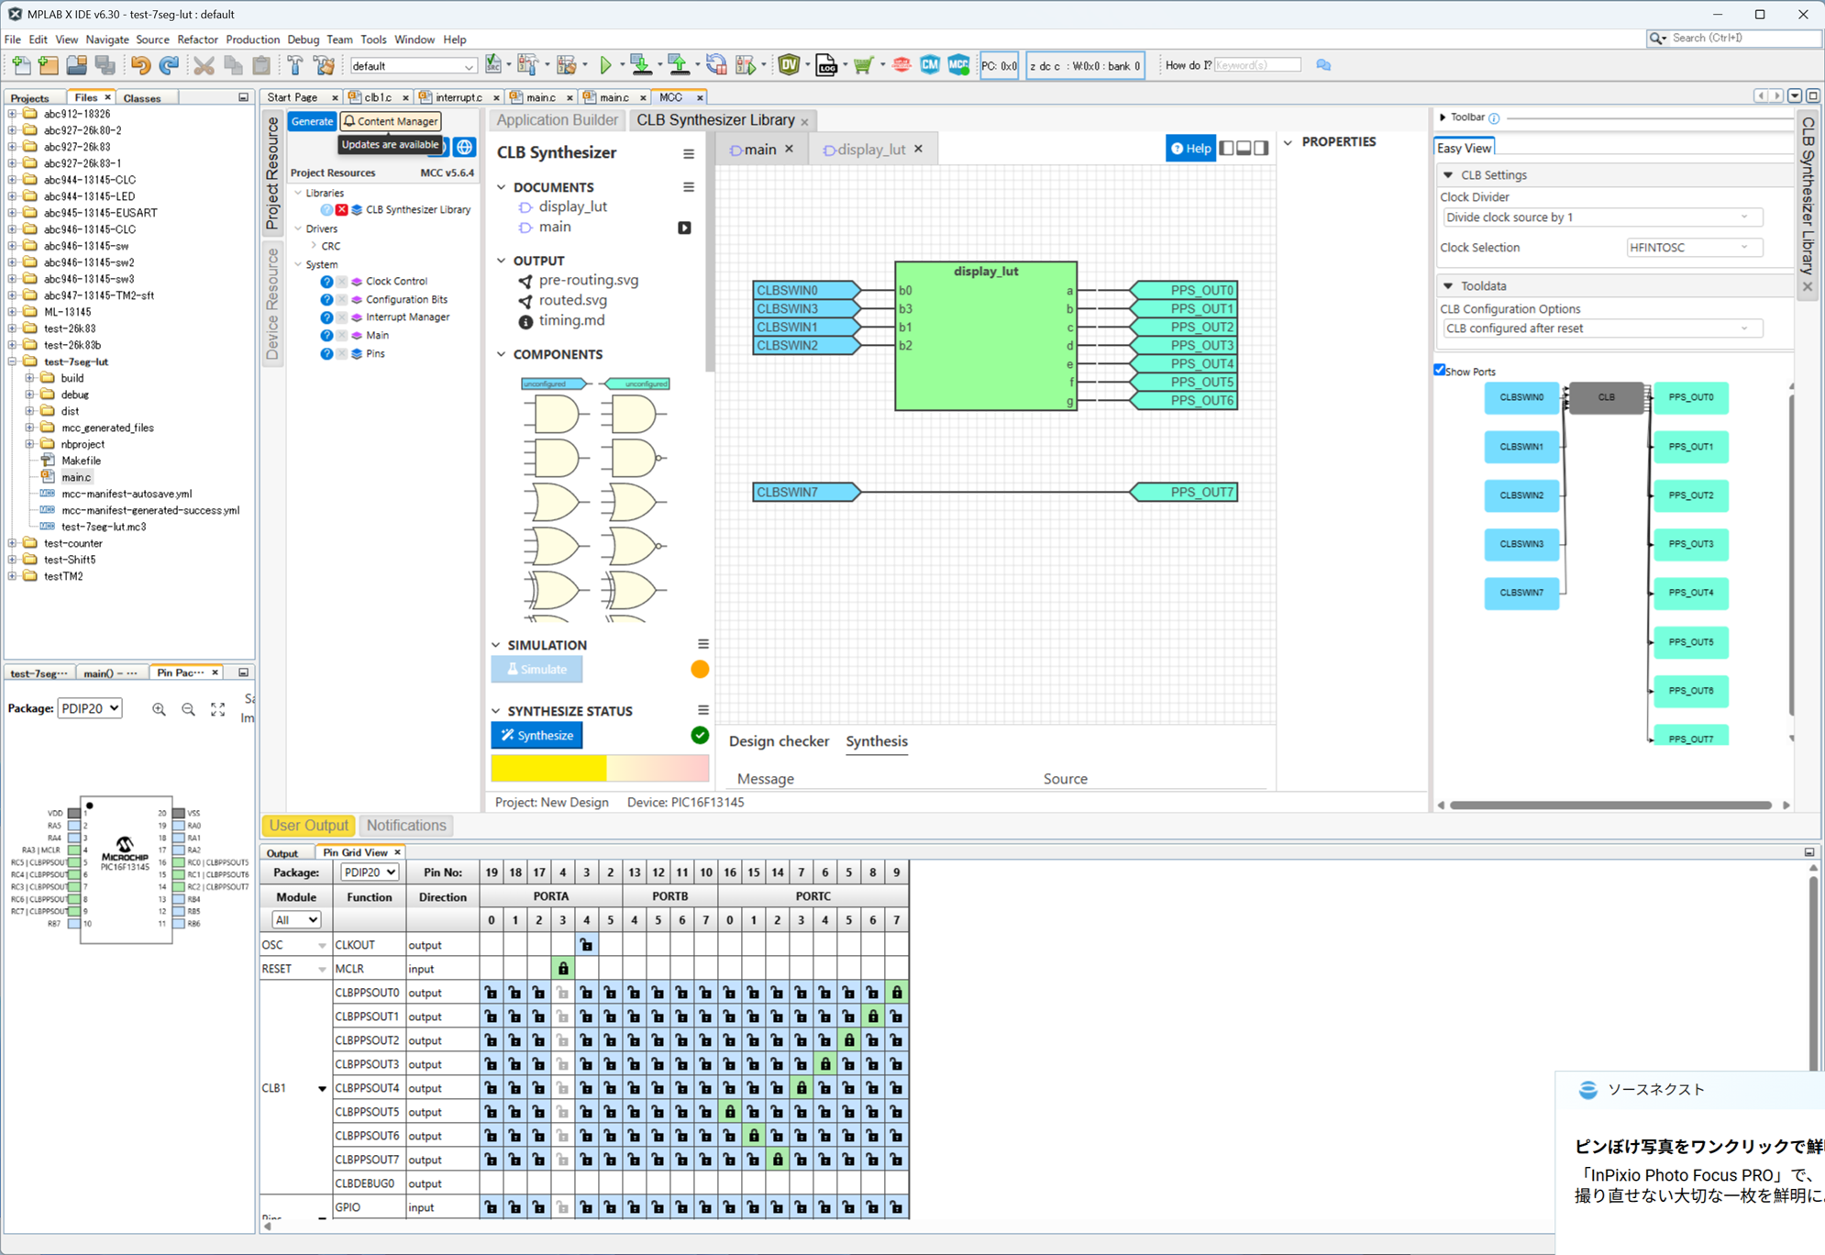The height and width of the screenshot is (1255, 1825).
Task: Toggle the bottom panel layout icon
Action: (x=1244, y=149)
